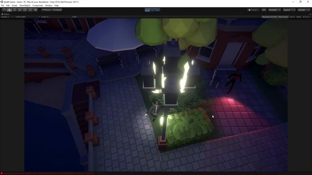312x175 pixels.
Task: Open the Gizmos dropdown
Action: click(307, 17)
